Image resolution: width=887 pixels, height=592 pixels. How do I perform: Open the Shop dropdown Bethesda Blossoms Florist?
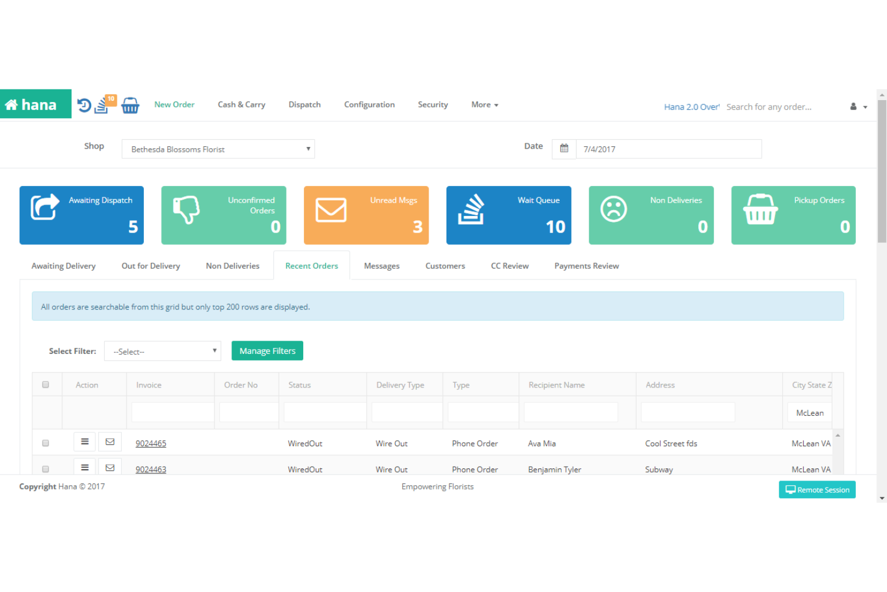point(218,149)
